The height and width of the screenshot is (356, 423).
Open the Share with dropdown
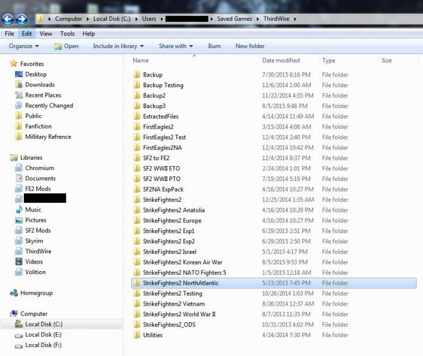click(176, 46)
